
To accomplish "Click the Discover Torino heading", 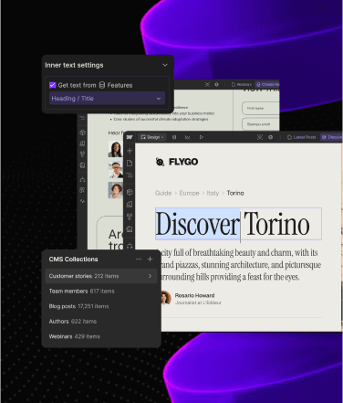I will point(238,224).
